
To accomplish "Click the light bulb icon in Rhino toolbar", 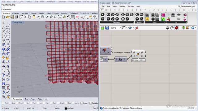I will 94,17.
